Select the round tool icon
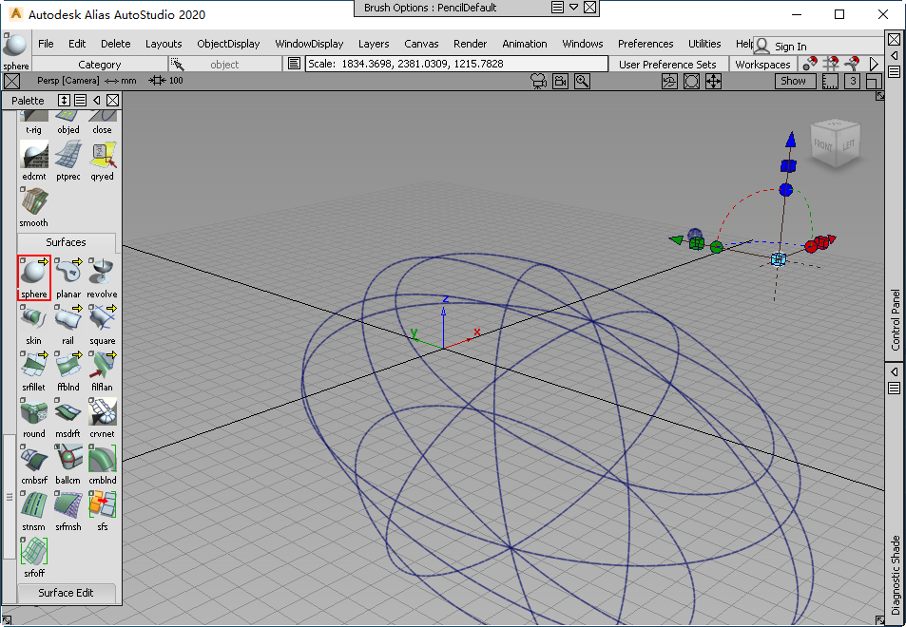Image resolution: width=906 pixels, height=627 pixels. pos(34,413)
